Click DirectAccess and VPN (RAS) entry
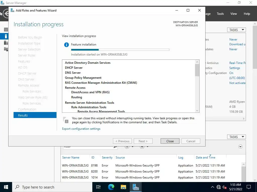Viewport: 257px width, 192px height. [90, 92]
